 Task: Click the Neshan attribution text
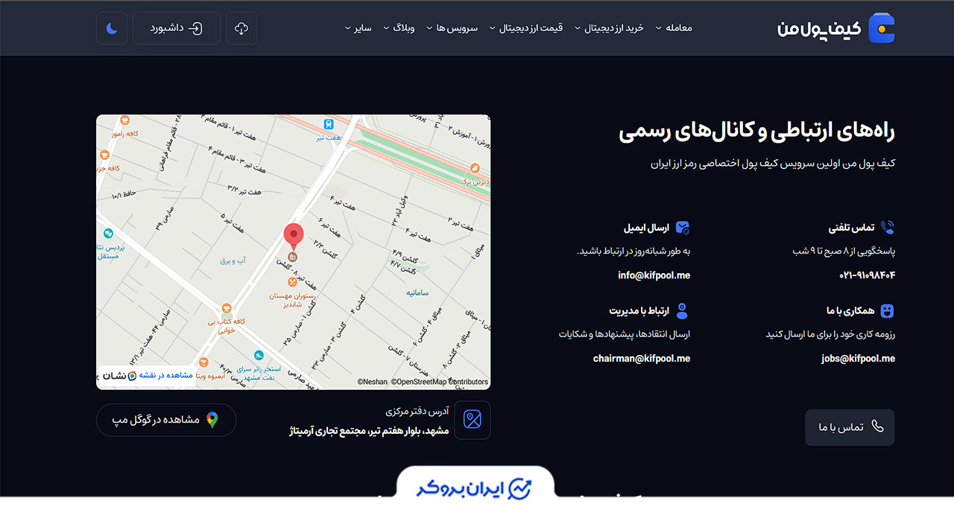tap(373, 382)
